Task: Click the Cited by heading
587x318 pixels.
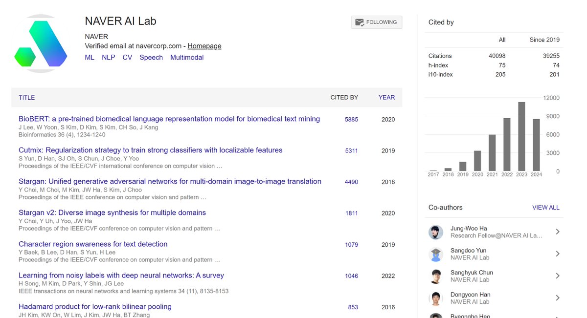Action: [441, 22]
